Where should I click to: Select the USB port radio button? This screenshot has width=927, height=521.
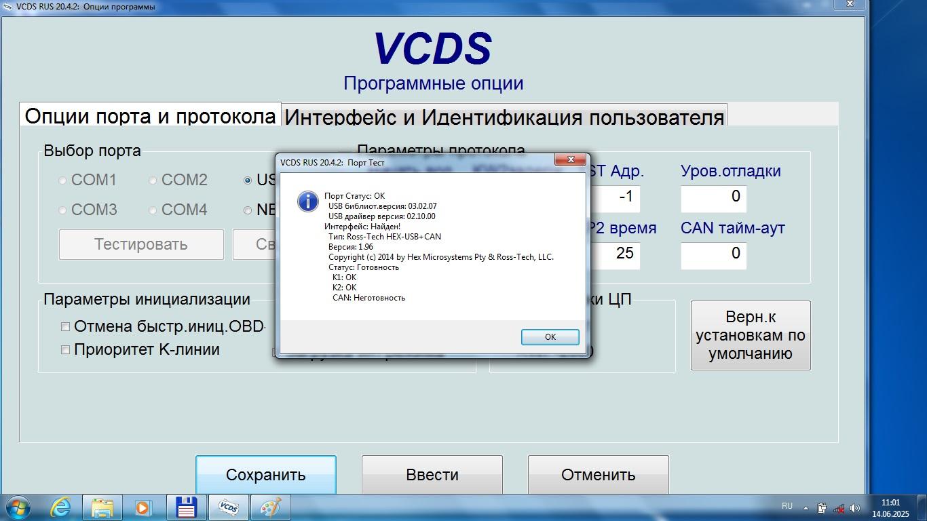[248, 180]
